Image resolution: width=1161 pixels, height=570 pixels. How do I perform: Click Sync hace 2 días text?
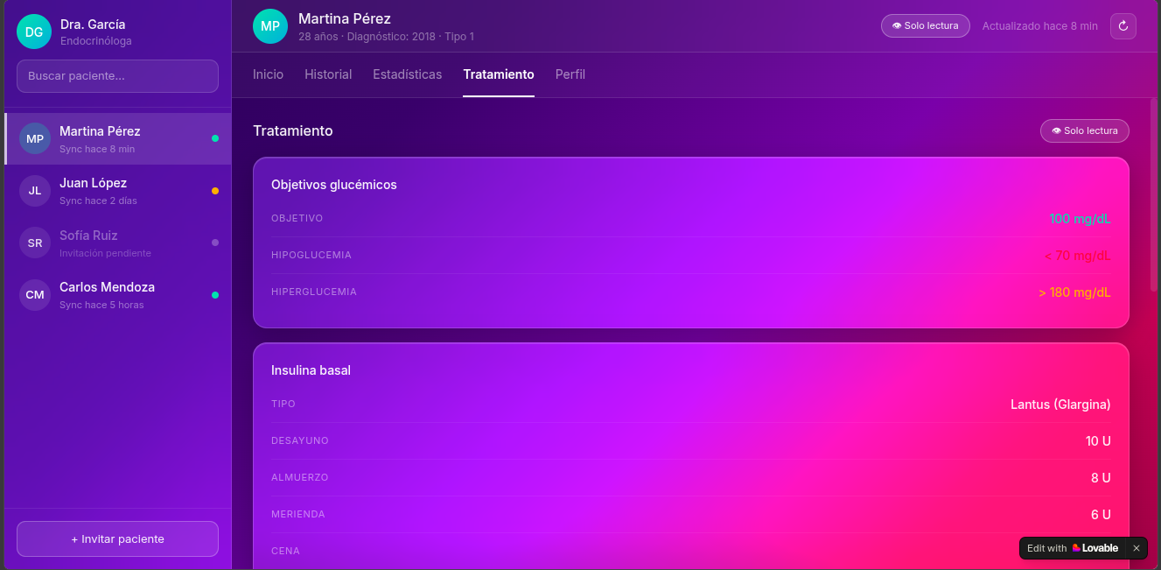[98, 201]
